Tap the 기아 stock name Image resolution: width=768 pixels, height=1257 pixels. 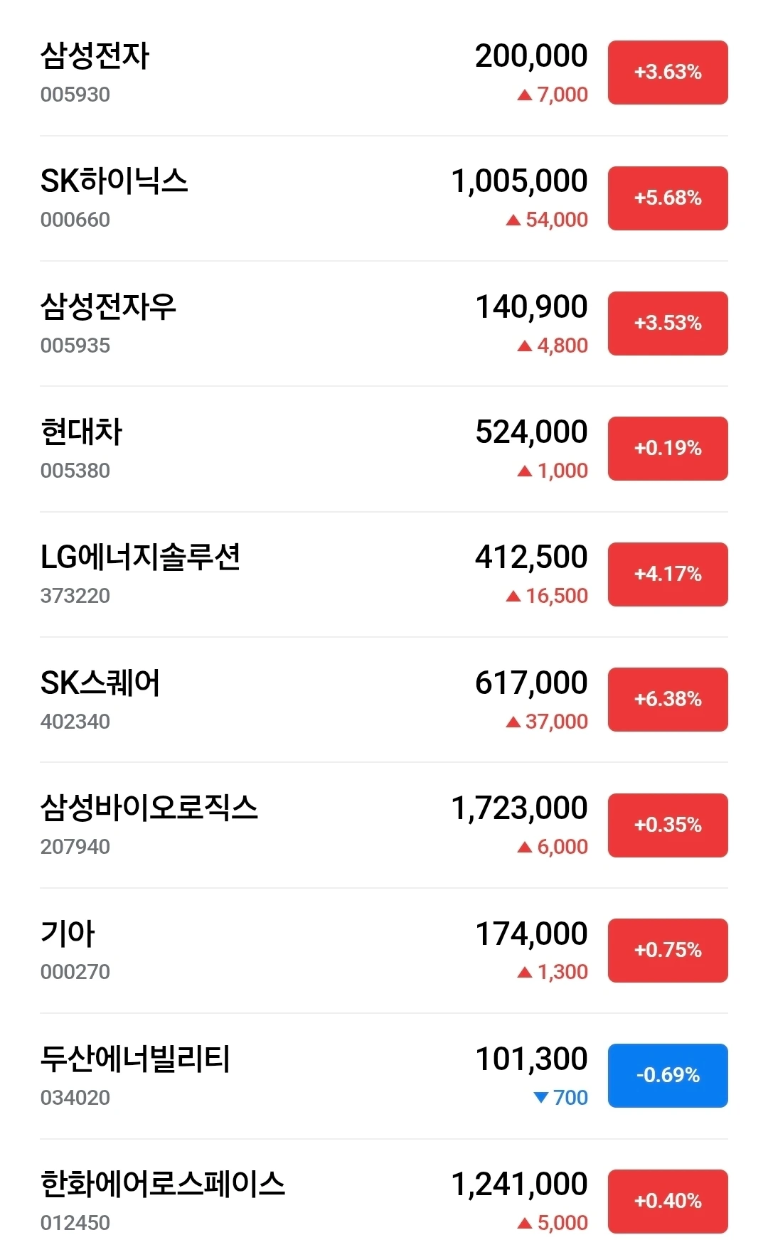click(x=68, y=934)
